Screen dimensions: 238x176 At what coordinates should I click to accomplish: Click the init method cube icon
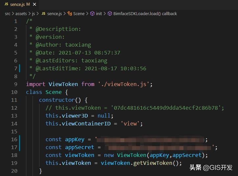[x=92, y=13]
